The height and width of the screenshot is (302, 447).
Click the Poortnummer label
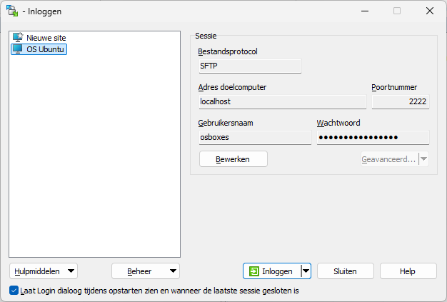[394, 87]
